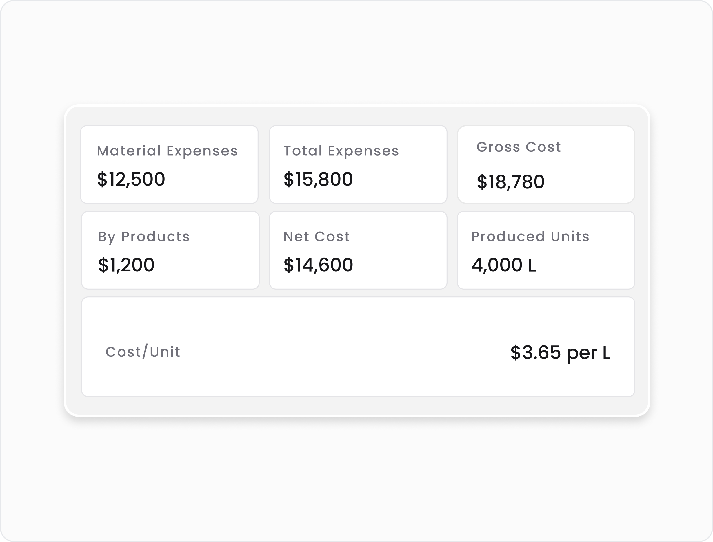Select the Cost/Unit summary panel
The height and width of the screenshot is (542, 713).
[358, 347]
